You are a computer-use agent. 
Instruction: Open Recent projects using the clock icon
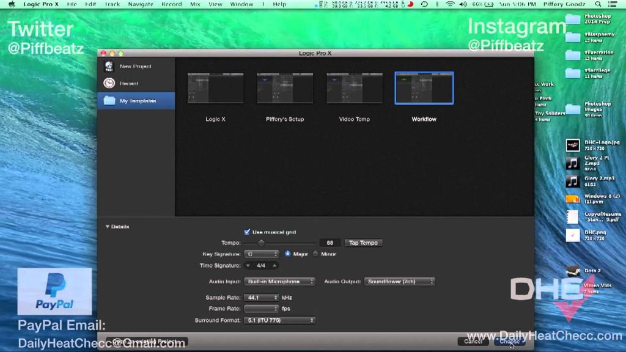pos(110,82)
